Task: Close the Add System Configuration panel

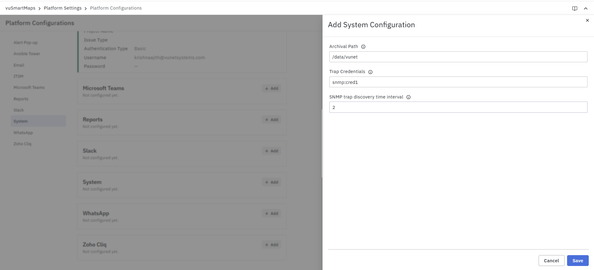Action: coord(587,20)
